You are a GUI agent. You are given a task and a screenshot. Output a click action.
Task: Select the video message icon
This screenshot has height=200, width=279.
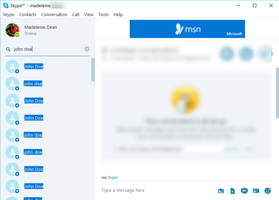244,190
